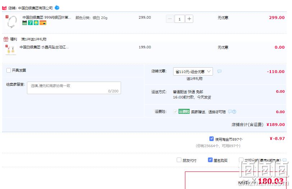Open the store discount dropdown 省110元:组合优惠
This screenshot has height=189, width=292.
[x=193, y=72]
